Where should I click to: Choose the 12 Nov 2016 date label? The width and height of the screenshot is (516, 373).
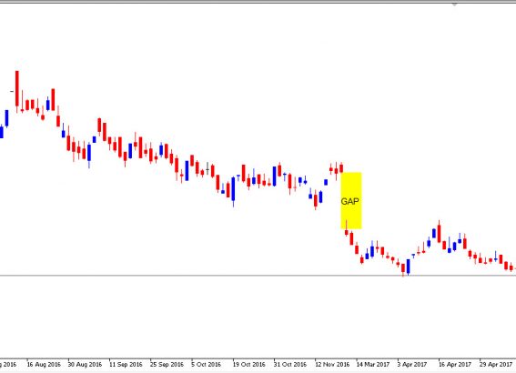(332, 365)
